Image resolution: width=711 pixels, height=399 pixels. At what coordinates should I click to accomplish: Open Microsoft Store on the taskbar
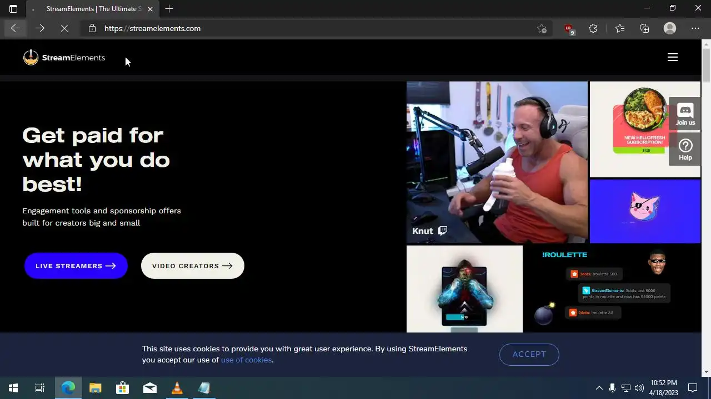coord(122,388)
